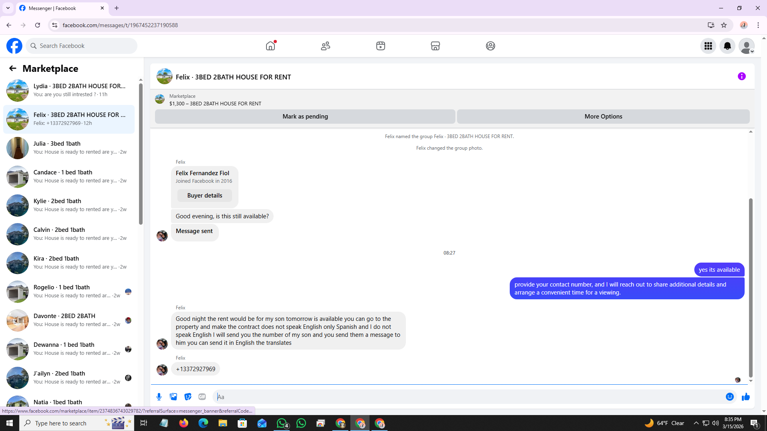Viewport: 767px width, 431px height.
Task: Click the chat messages scrollbar
Action: tap(751, 287)
